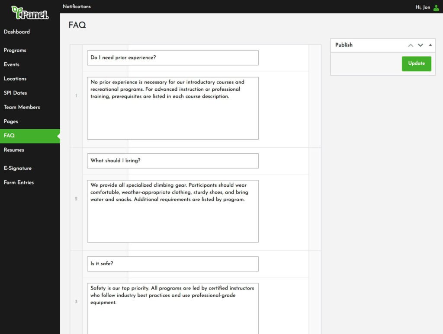Open Resumes section
Image resolution: width=443 pixels, height=334 pixels.
pyautogui.click(x=14, y=150)
